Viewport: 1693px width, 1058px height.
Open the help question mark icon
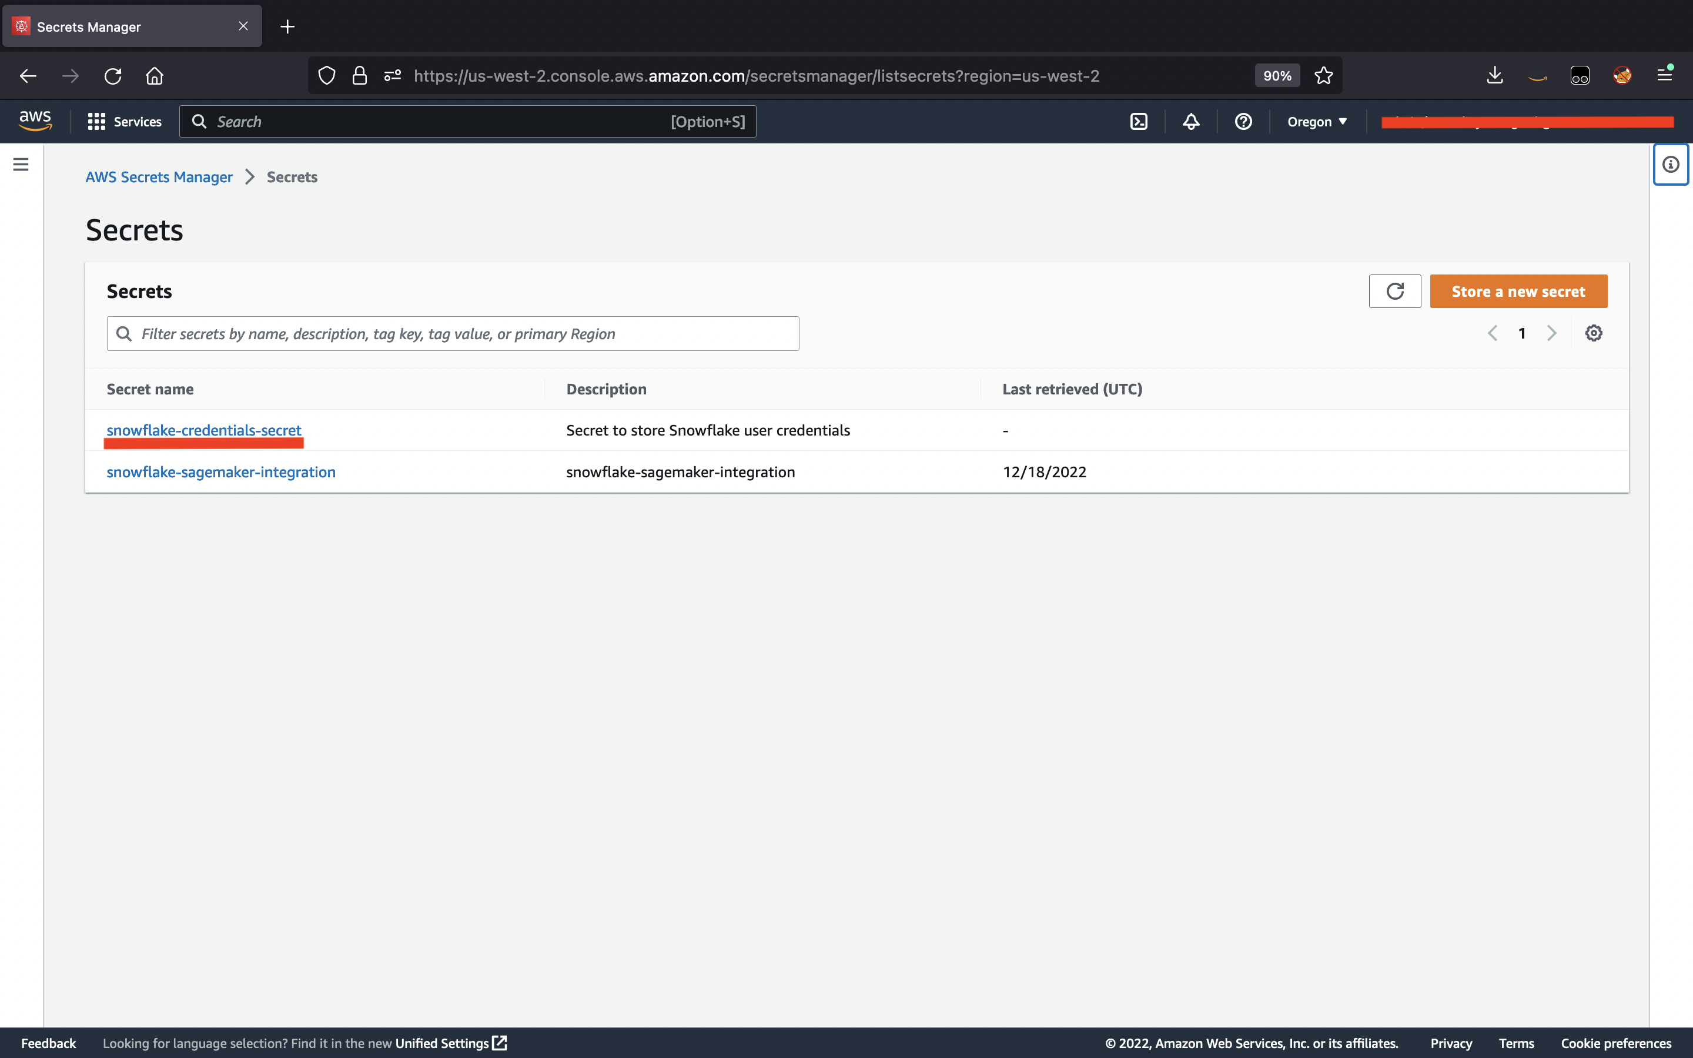(x=1243, y=122)
